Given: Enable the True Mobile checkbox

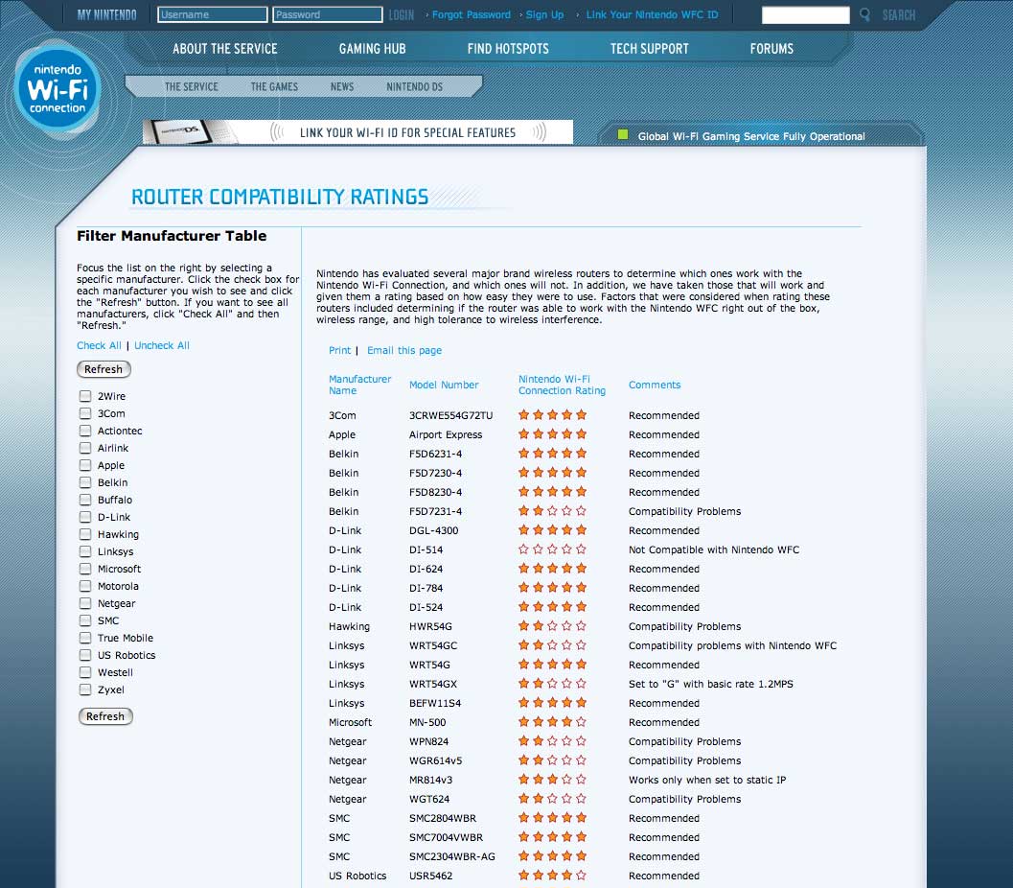Looking at the screenshot, I should pyautogui.click(x=85, y=638).
